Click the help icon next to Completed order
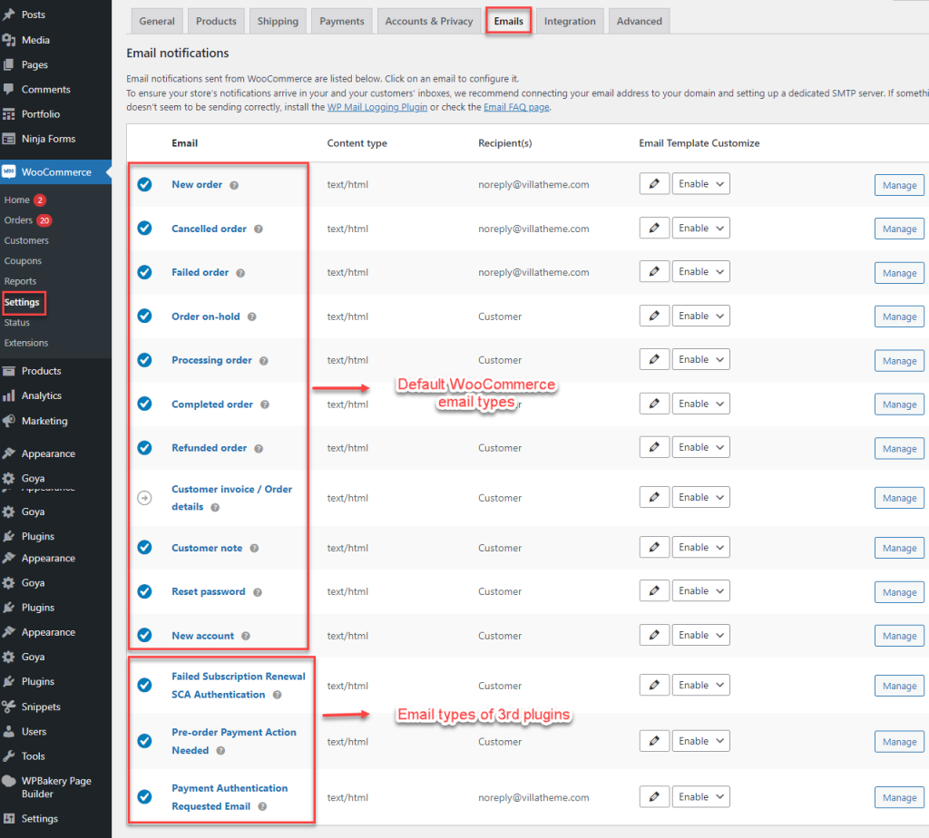Screen dimensions: 929x838 click(264, 404)
